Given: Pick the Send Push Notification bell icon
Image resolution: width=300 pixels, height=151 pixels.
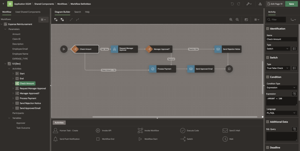Looking at the screenshot, I should coord(55,139).
